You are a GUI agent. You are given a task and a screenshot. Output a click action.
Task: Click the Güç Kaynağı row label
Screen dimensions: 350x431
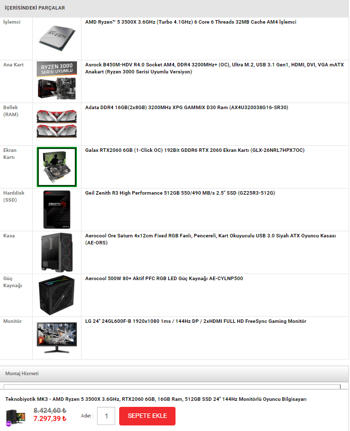[13, 282]
